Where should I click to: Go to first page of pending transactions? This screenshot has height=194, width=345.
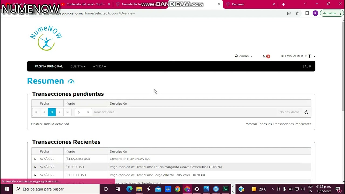pyautogui.click(x=36, y=112)
